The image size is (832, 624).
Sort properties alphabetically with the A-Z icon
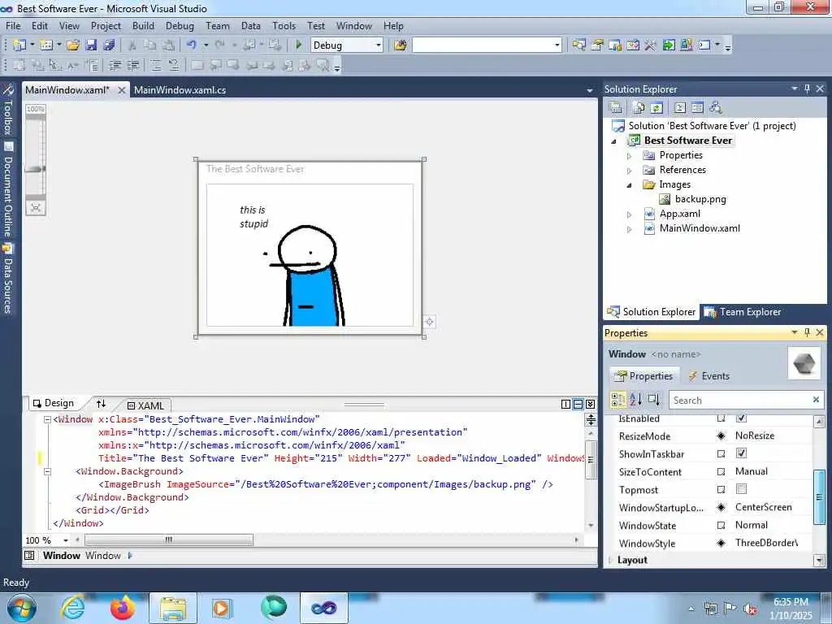click(x=635, y=399)
